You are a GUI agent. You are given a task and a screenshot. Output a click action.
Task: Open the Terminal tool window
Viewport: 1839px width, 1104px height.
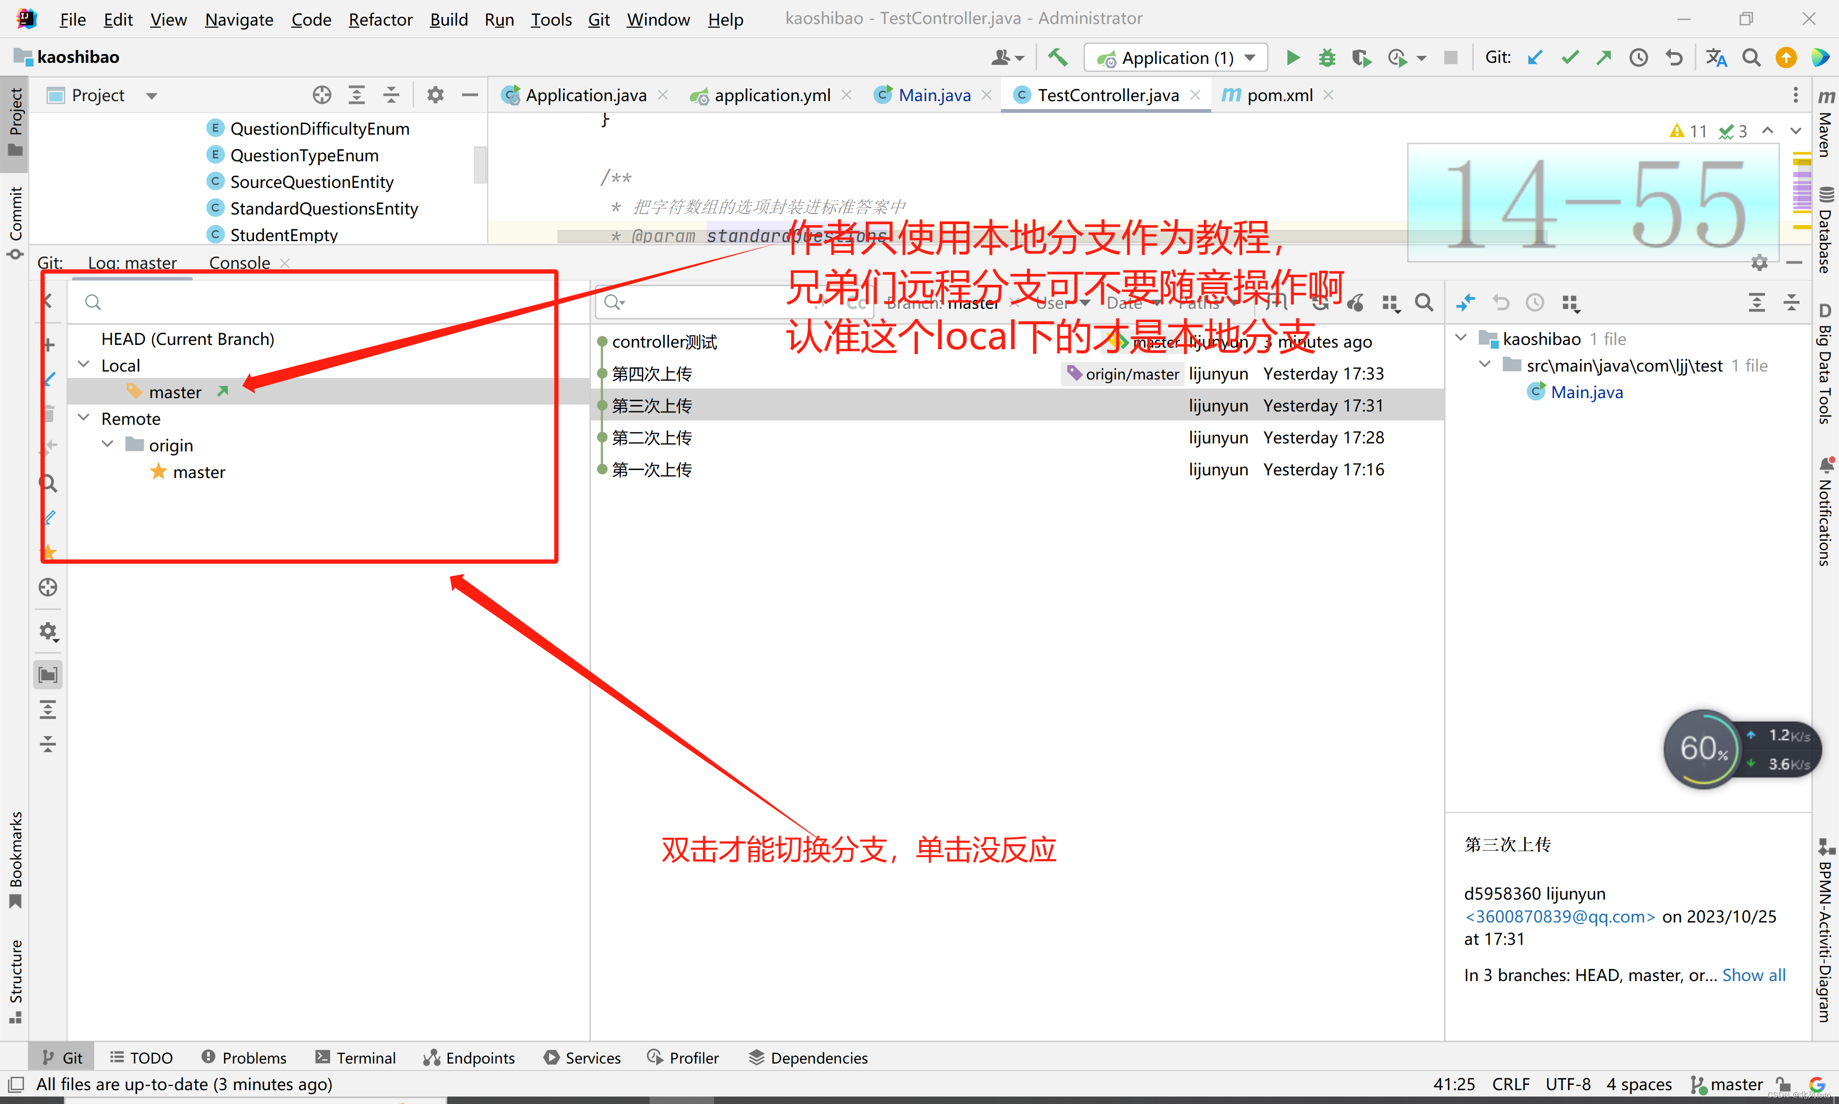pyautogui.click(x=356, y=1057)
